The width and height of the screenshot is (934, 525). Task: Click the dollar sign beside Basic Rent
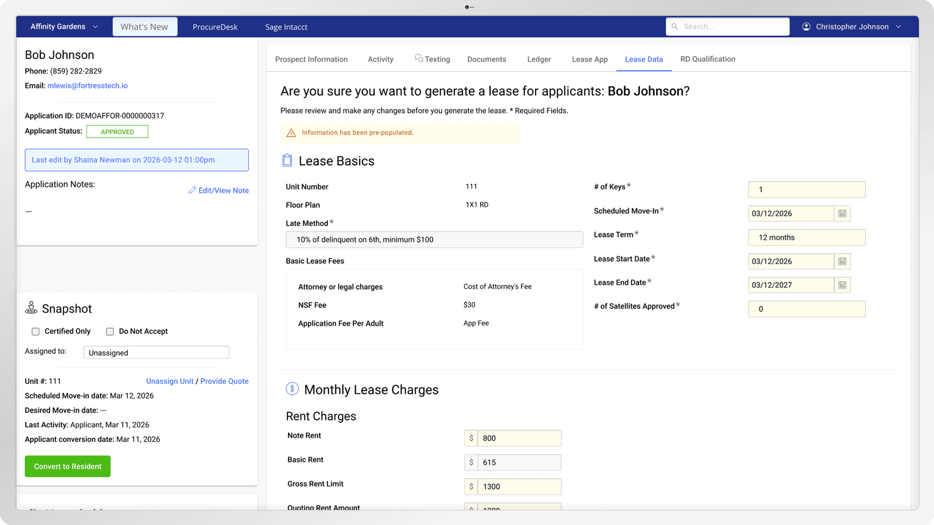[x=471, y=463]
